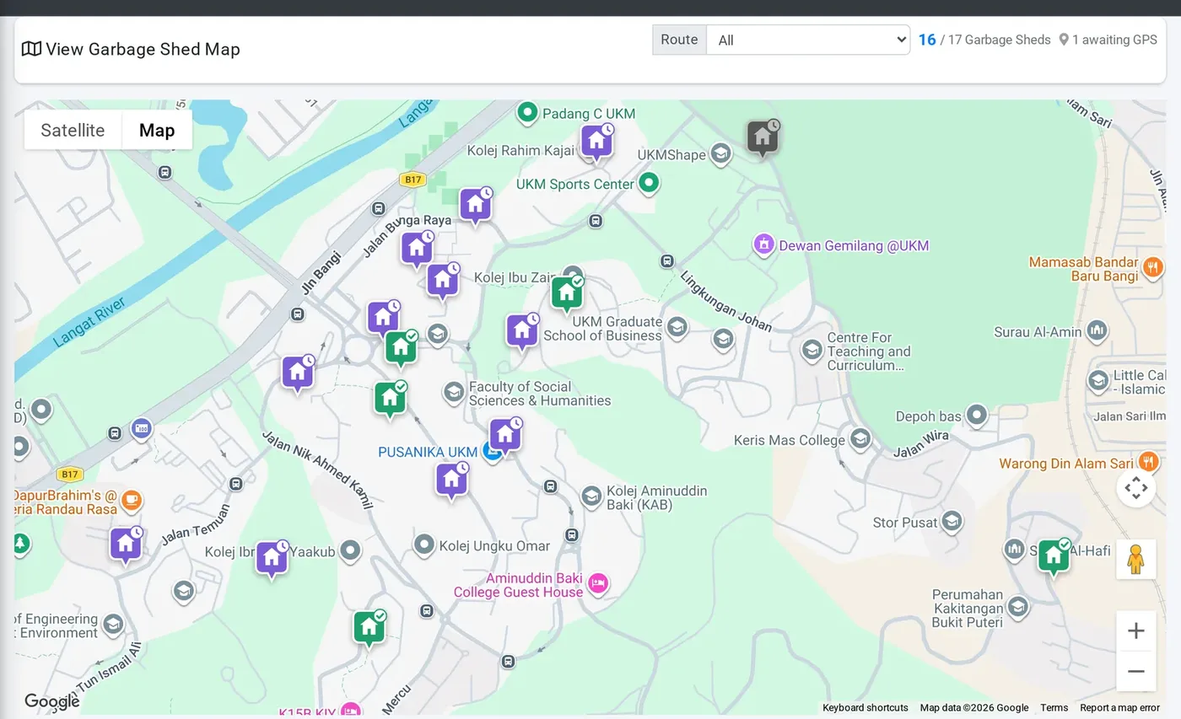This screenshot has height=719, width=1181.
Task: Click the Perumahan Kakitangan Bukit Puteri label
Action: click(x=968, y=609)
